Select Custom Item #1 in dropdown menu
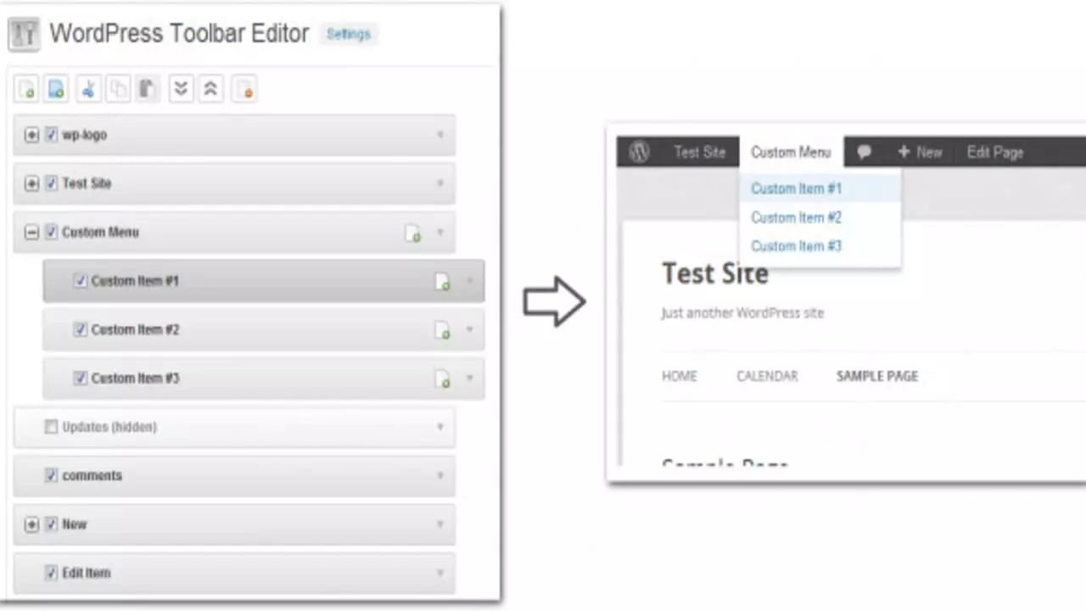Image resolution: width=1086 pixels, height=611 pixels. coord(797,188)
